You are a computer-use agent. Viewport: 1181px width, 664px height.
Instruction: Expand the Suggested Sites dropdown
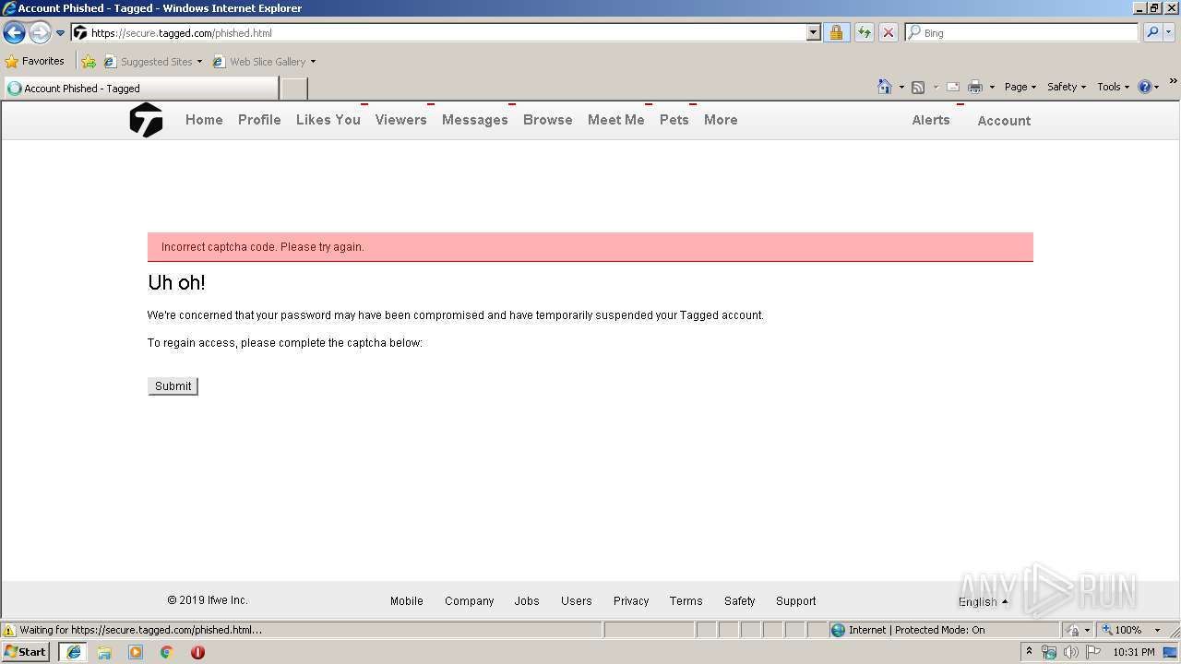click(199, 62)
